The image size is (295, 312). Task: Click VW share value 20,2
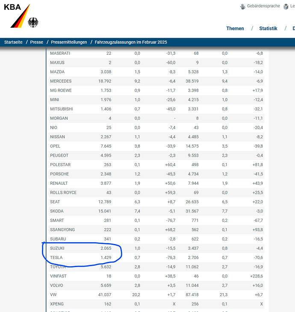click(136, 295)
